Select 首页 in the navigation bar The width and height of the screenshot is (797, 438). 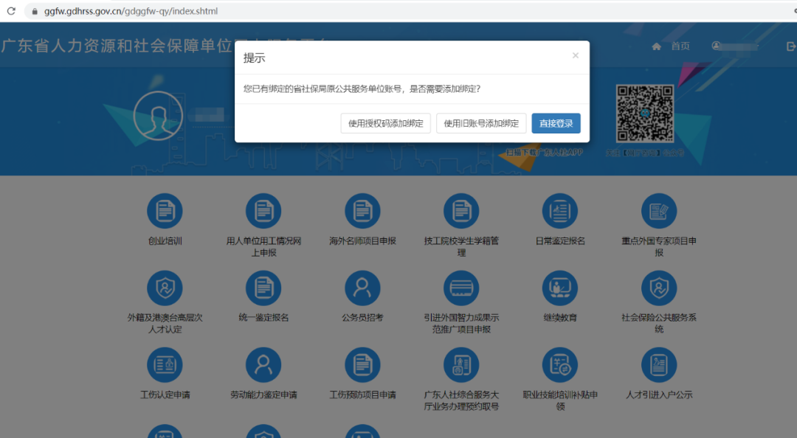coord(680,46)
